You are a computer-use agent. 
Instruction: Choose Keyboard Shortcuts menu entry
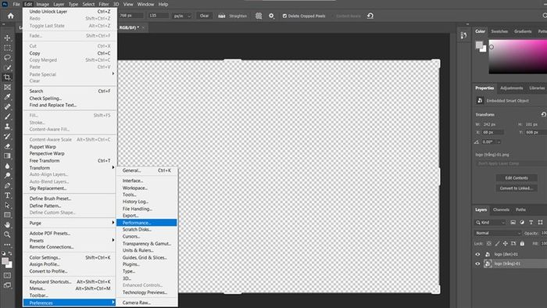(x=70, y=281)
